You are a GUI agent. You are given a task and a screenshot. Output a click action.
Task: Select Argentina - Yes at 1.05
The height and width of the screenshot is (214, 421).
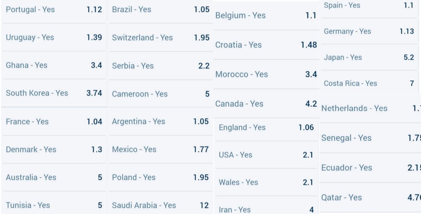(x=161, y=122)
